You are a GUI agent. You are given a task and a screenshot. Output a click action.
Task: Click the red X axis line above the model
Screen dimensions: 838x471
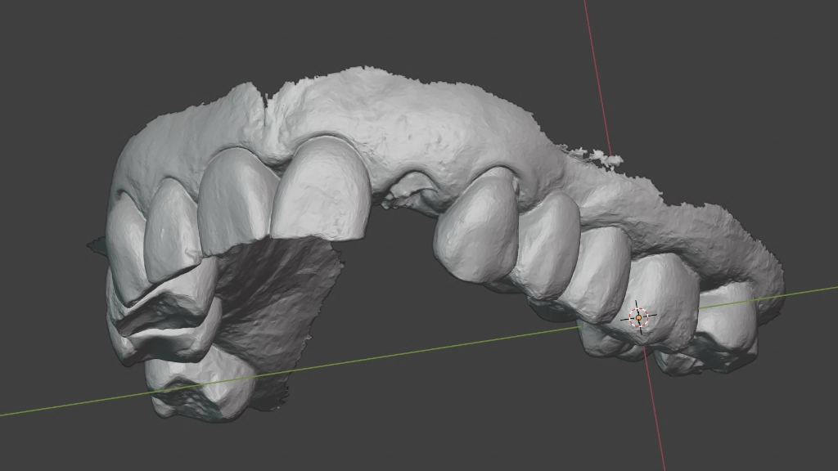click(x=595, y=65)
